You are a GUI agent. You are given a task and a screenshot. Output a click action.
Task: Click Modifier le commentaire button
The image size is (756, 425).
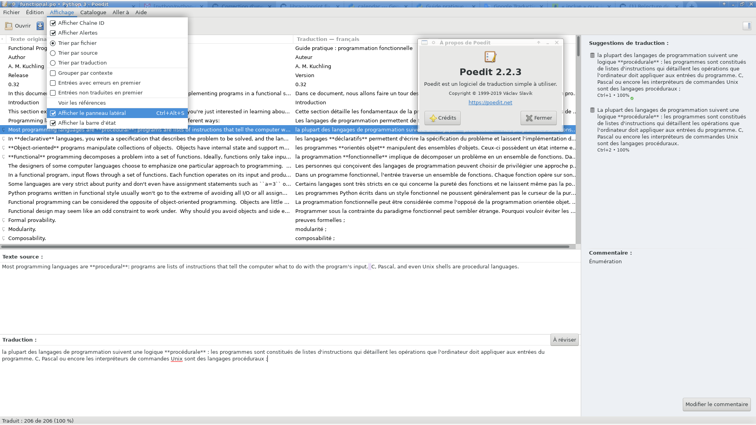coord(717,404)
